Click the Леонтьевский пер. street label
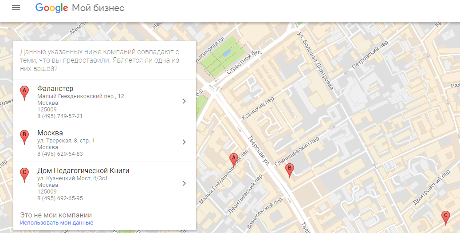460x233 pixels. [x=246, y=194]
